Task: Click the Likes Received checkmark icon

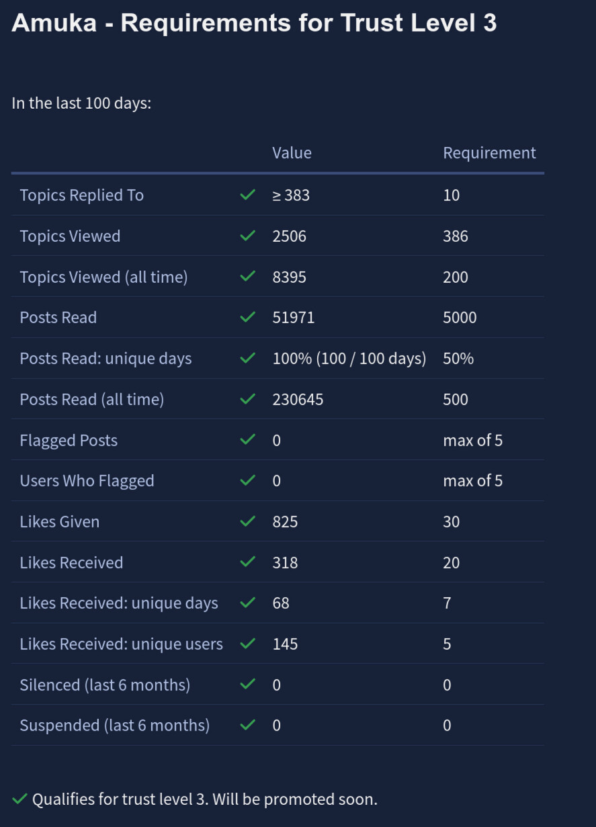Action: tap(248, 562)
